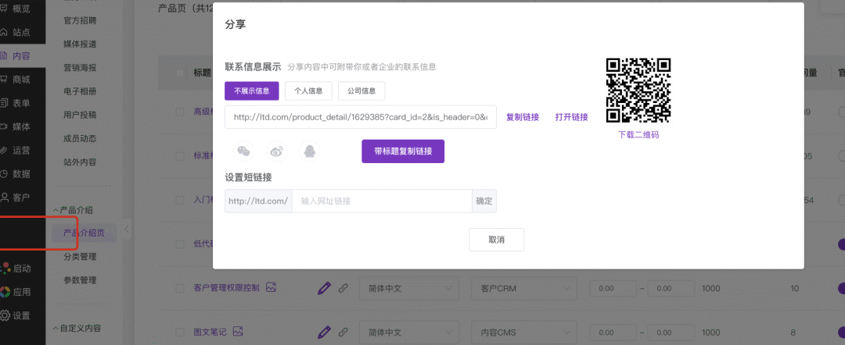
Task: Click max price field in 图文笔记 row
Action: pyautogui.click(x=671, y=333)
